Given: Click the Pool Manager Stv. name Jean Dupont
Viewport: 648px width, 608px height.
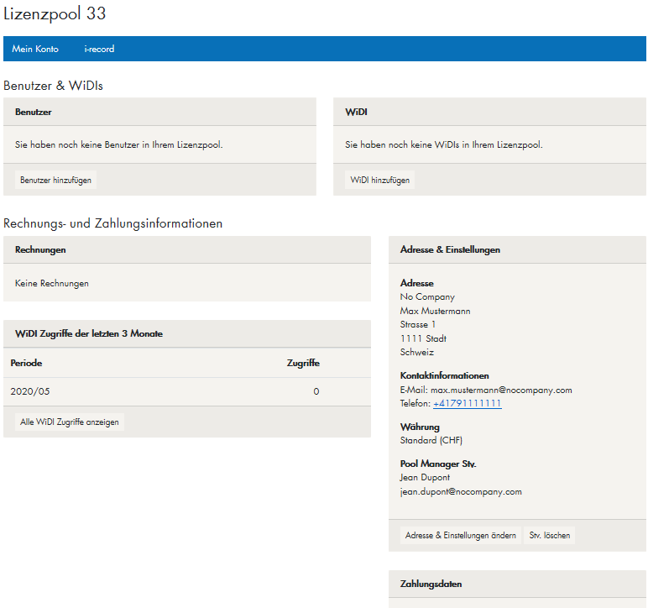Looking at the screenshot, I should (425, 478).
